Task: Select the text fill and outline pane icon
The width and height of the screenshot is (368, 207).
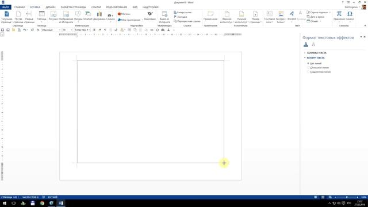Action: point(305,44)
